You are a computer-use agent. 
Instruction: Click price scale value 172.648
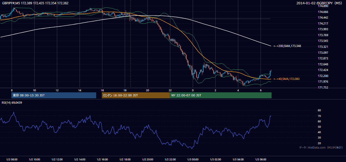[323, 64]
